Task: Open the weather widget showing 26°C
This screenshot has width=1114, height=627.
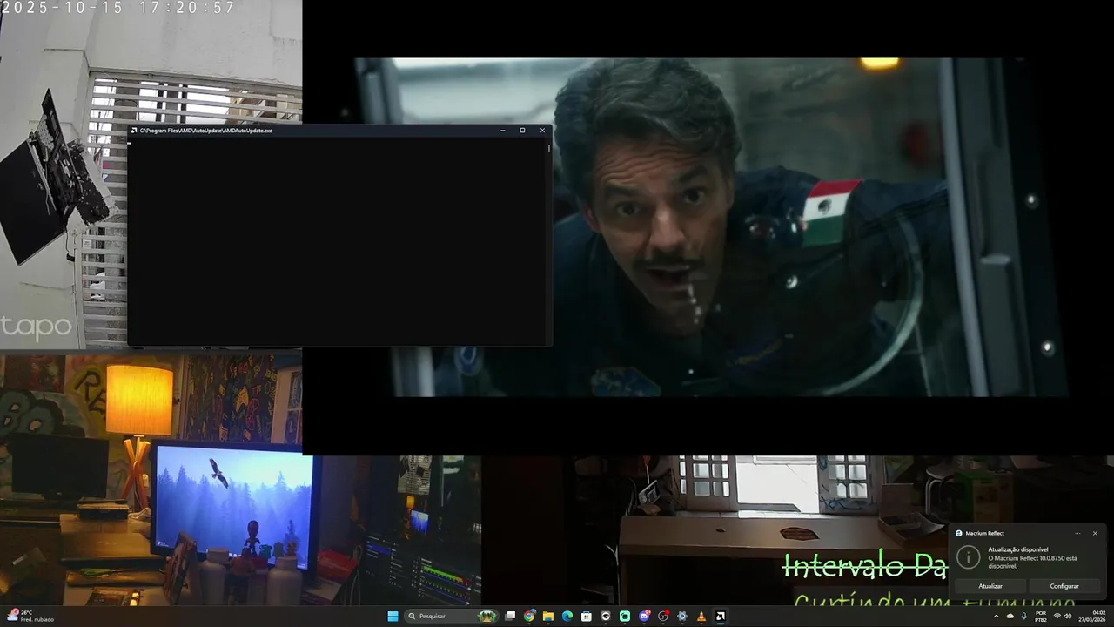Action: (x=31, y=617)
